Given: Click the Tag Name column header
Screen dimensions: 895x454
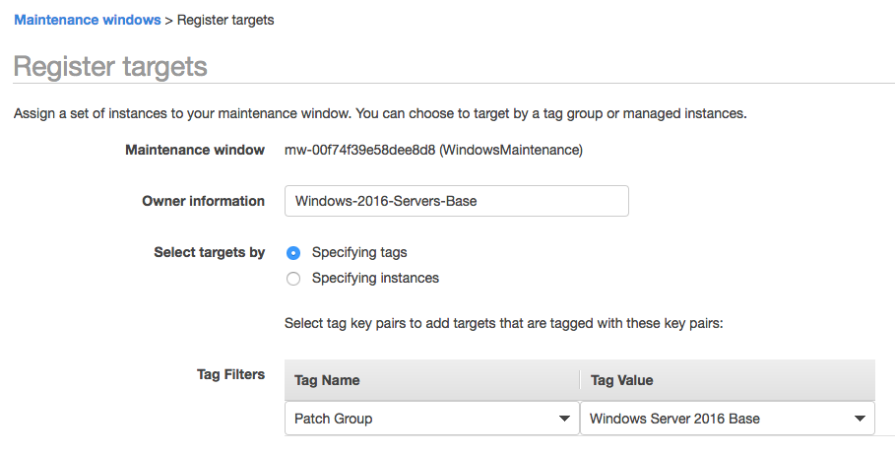Looking at the screenshot, I should click(327, 380).
